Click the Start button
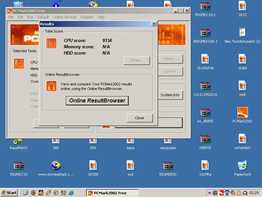The image size is (262, 197). tap(9, 193)
